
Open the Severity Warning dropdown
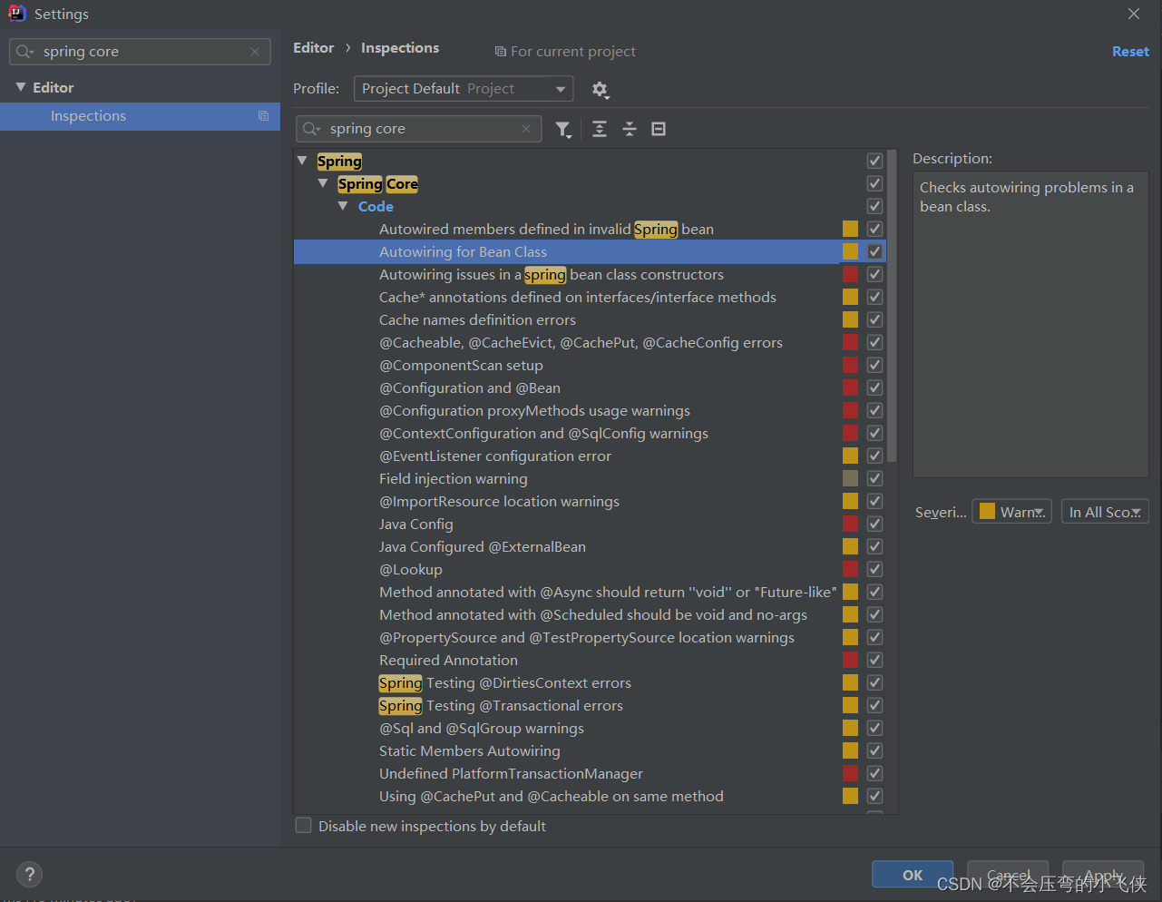click(1011, 512)
